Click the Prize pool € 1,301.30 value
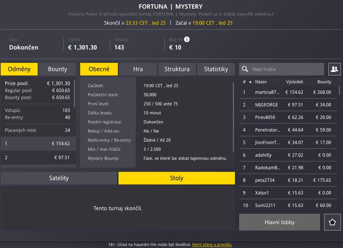Viewport: 343px width, 248px height. [58, 83]
